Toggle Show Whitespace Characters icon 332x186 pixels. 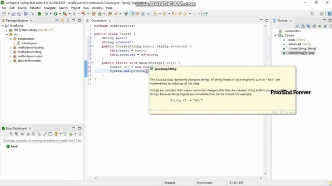(x=148, y=14)
